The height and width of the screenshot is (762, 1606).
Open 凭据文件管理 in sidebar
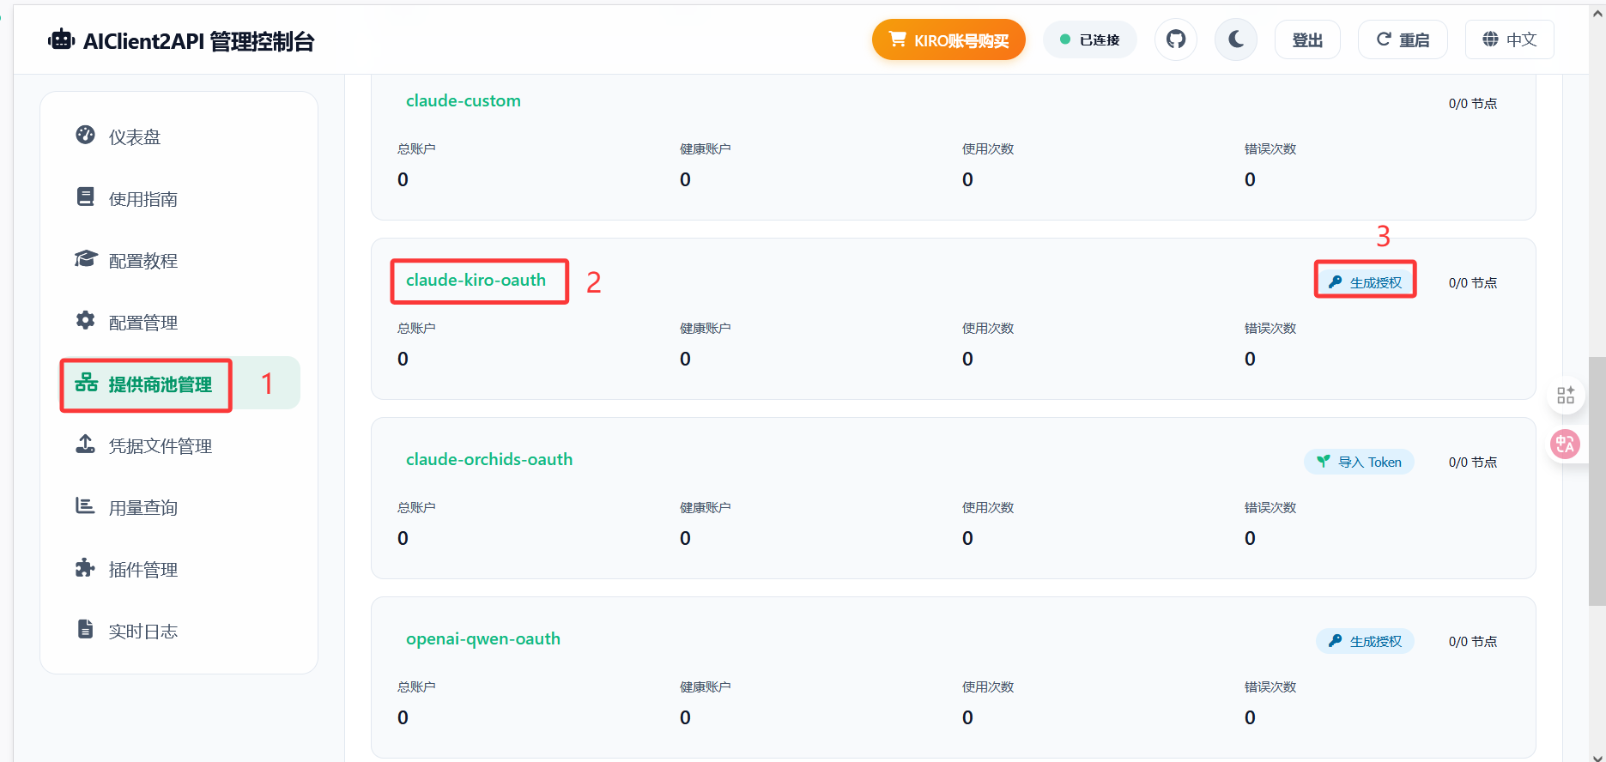179,445
